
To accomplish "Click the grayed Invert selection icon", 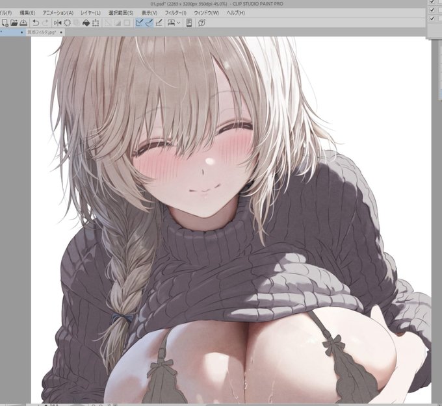I will click(118, 23).
